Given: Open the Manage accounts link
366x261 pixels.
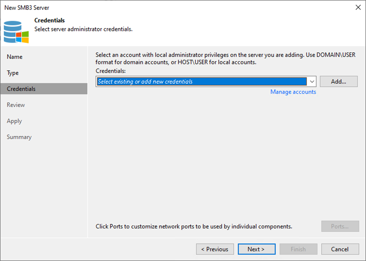Looking at the screenshot, I should point(293,92).
